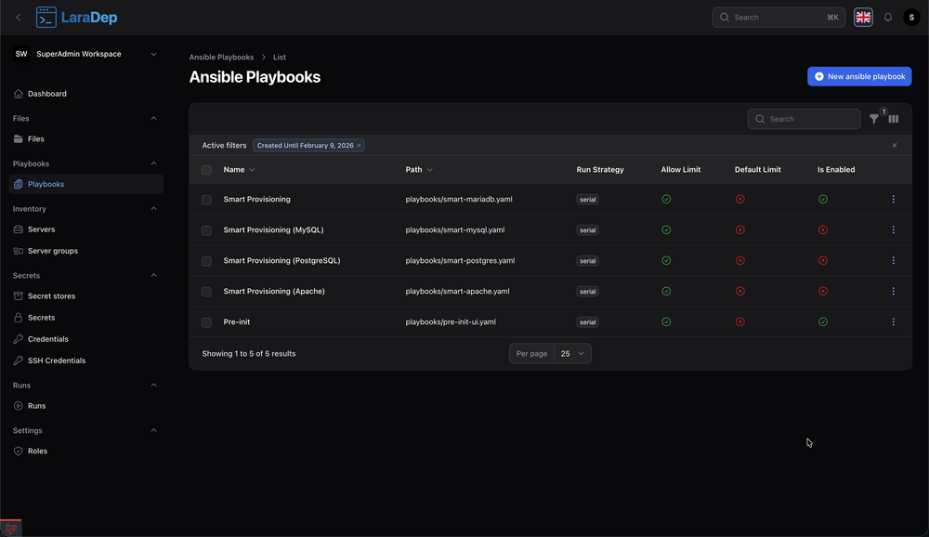Click the UK flag language switcher
The image size is (929, 537).
(x=863, y=18)
